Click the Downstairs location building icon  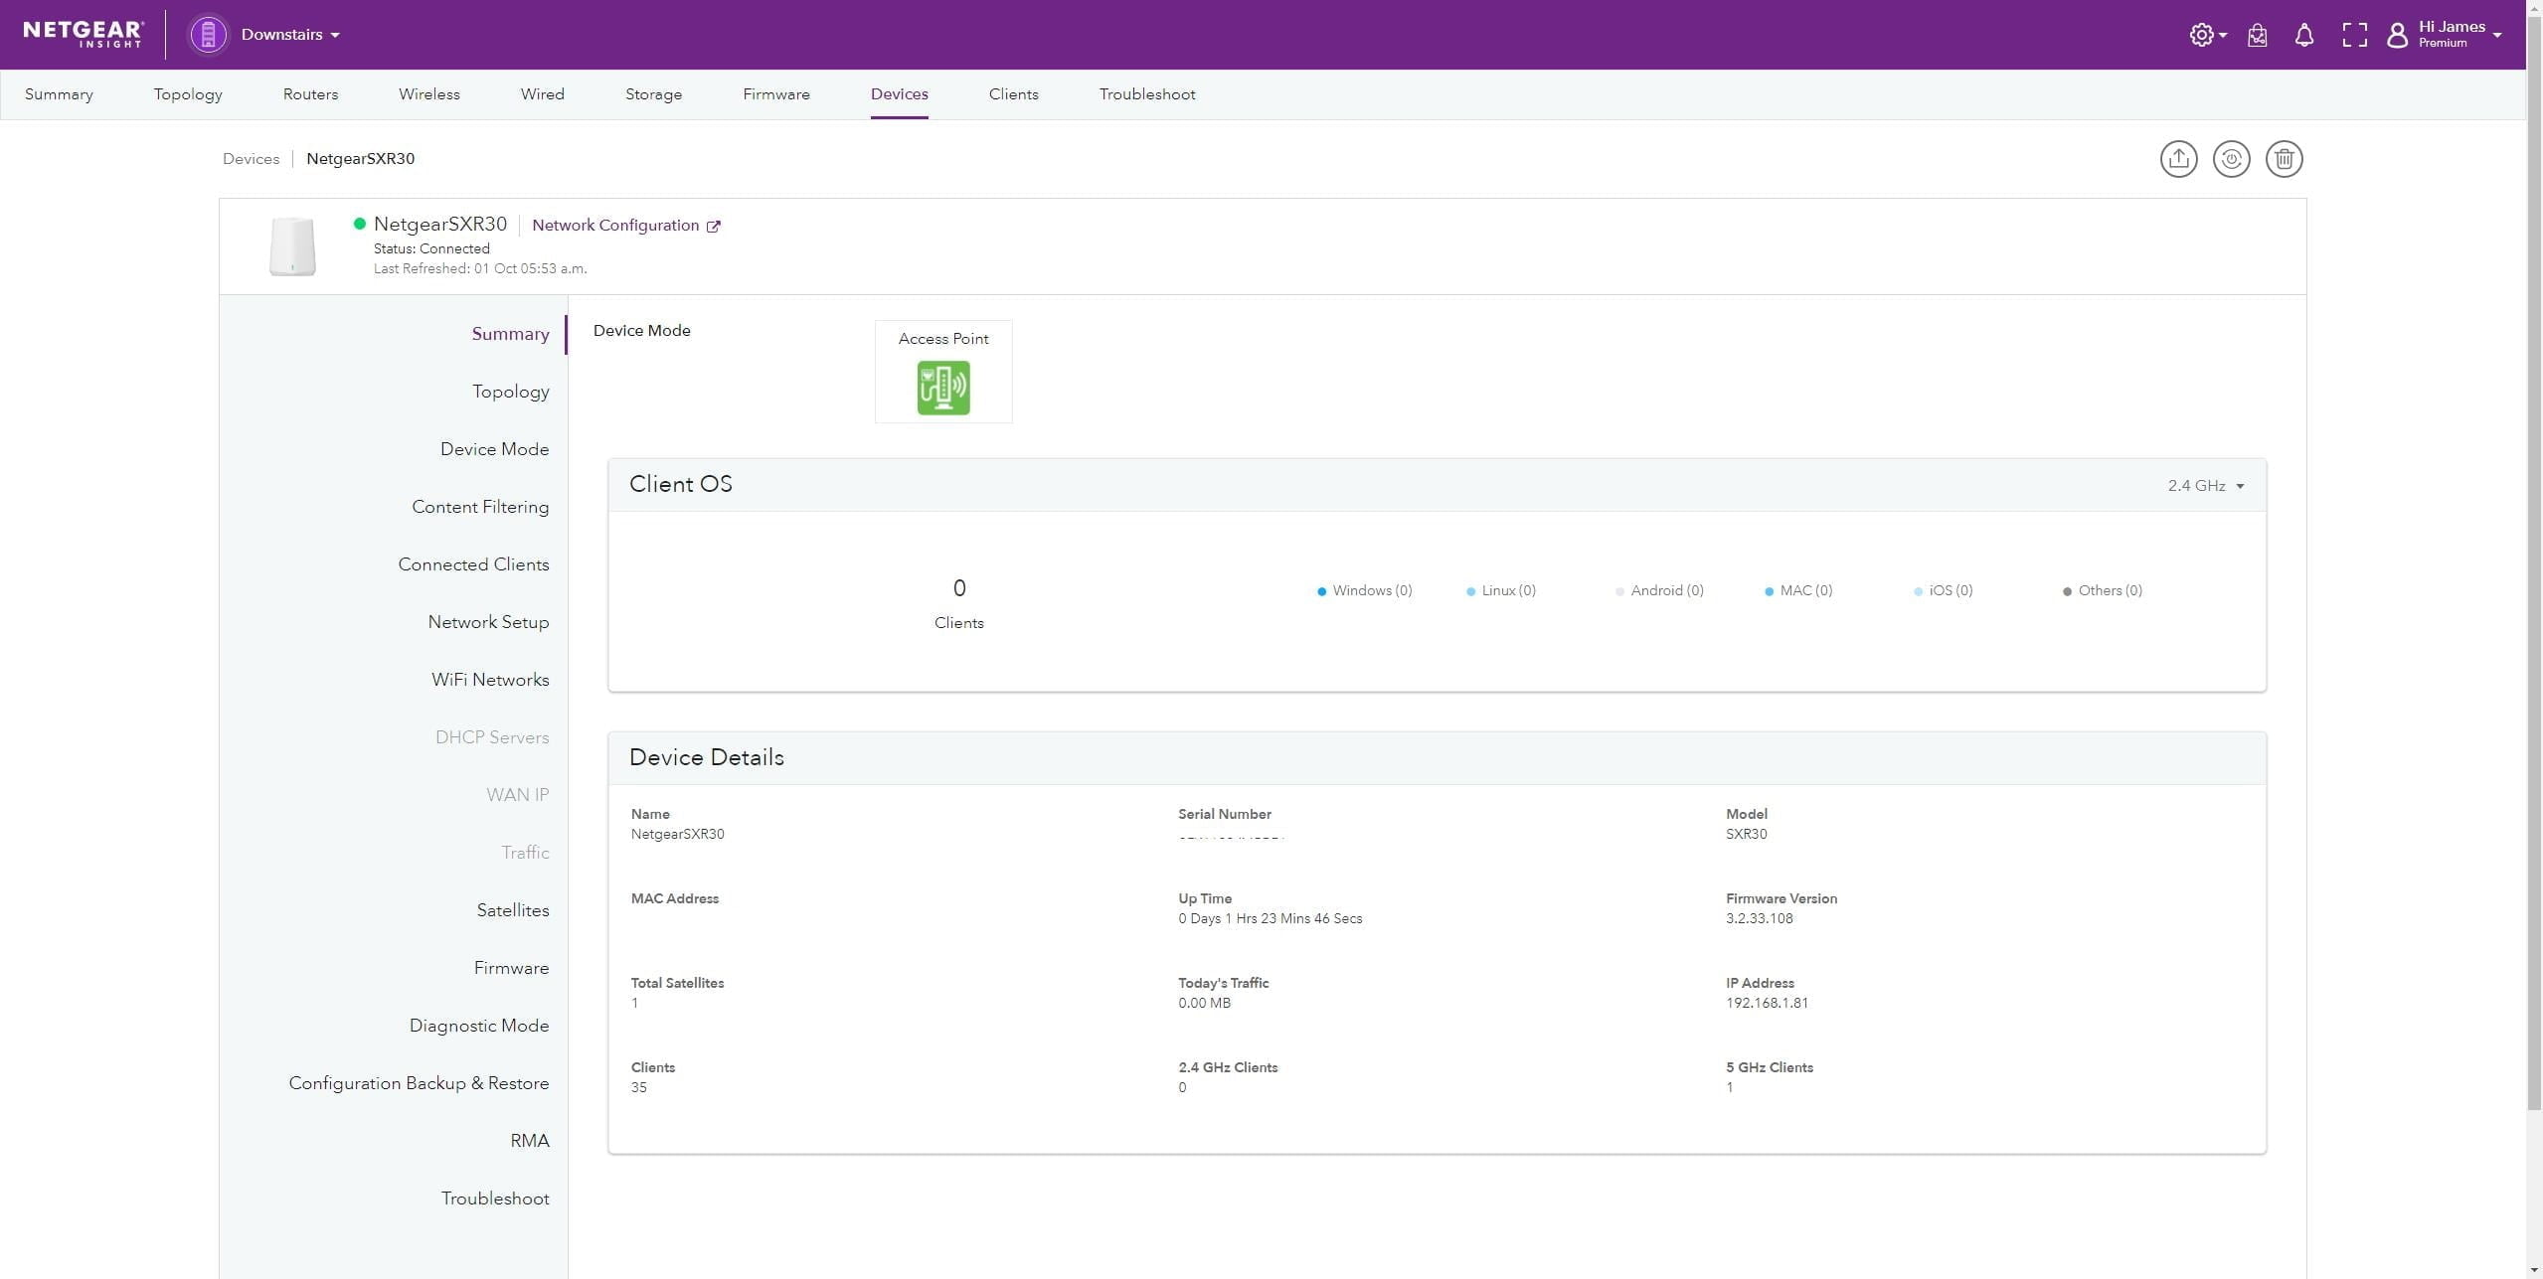(x=208, y=35)
